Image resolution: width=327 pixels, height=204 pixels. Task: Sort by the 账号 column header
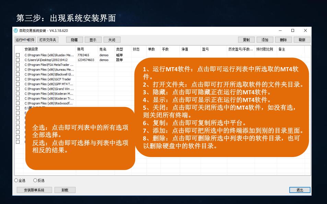click(81, 49)
